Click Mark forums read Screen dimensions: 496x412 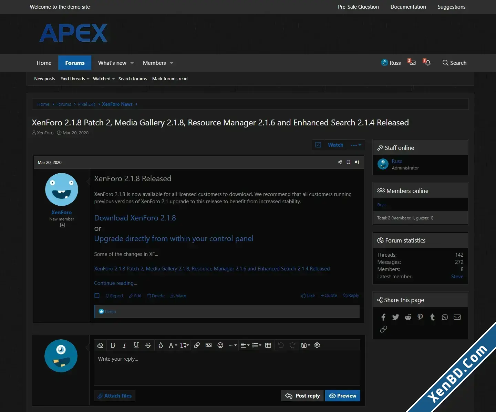click(x=170, y=79)
